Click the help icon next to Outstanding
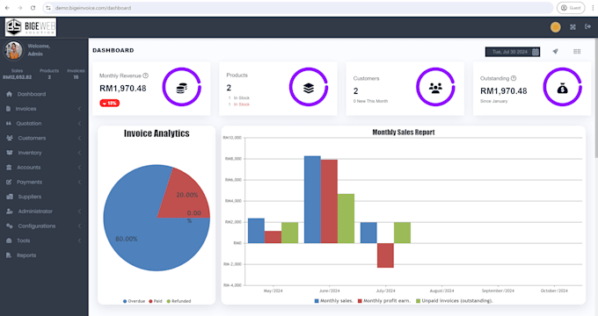Image resolution: width=598 pixels, height=316 pixels. [514, 78]
